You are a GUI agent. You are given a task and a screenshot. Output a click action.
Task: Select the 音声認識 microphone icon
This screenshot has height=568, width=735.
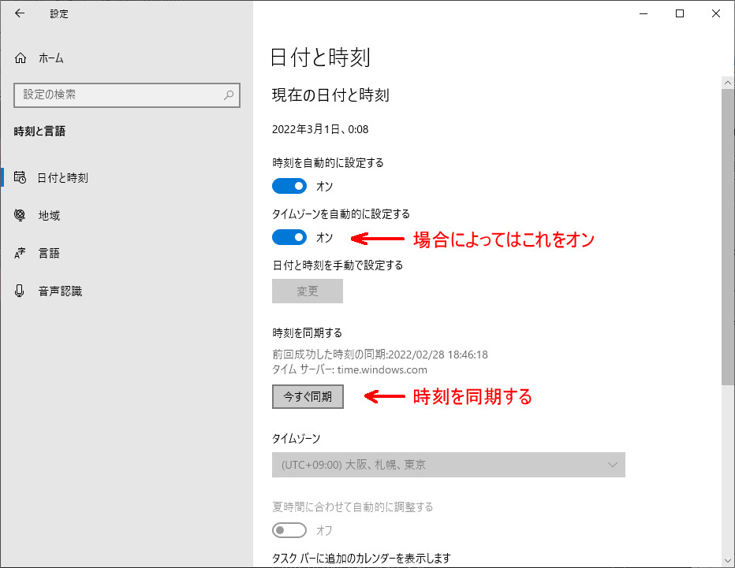click(x=21, y=291)
